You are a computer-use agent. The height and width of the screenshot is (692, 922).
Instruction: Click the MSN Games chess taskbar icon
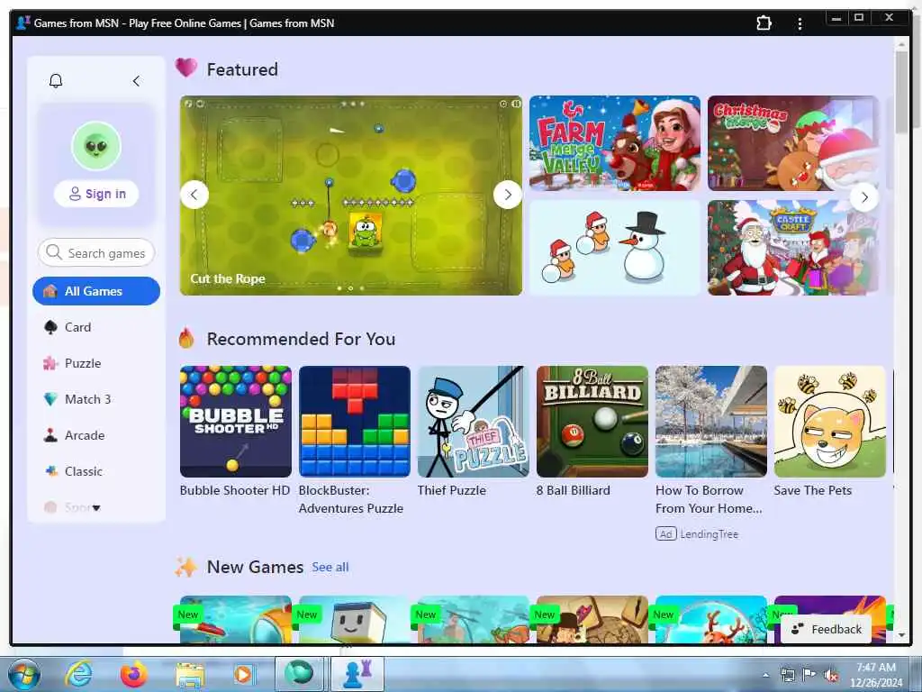point(357,674)
